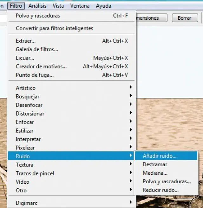Choose 'Mediana...' filter option

click(155, 173)
